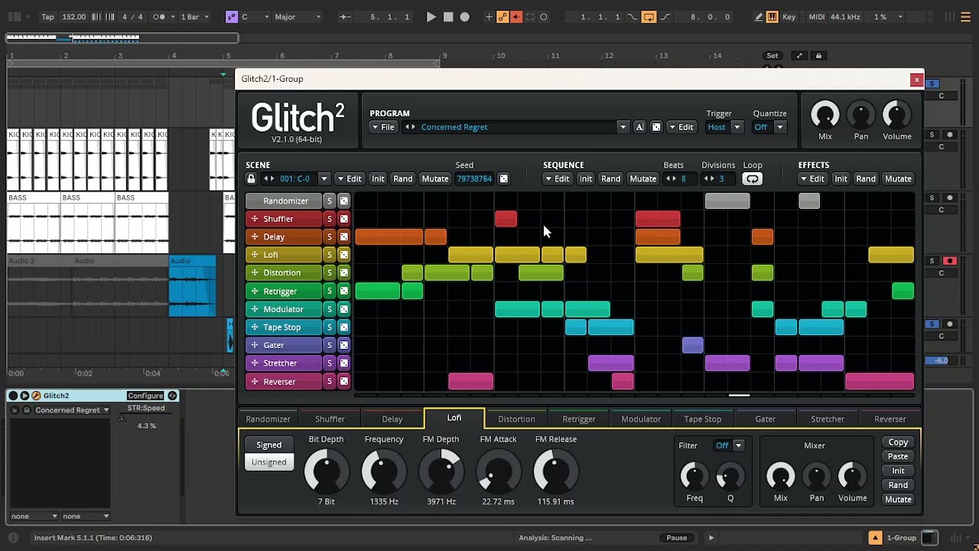979x551 pixels.
Task: Click the Pause analysis button in status bar
Action: (x=676, y=538)
